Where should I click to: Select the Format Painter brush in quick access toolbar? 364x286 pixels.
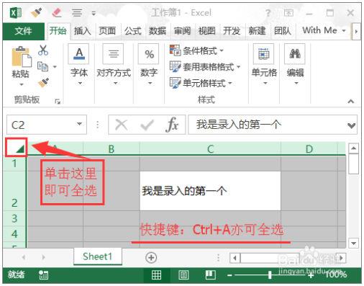37,12
